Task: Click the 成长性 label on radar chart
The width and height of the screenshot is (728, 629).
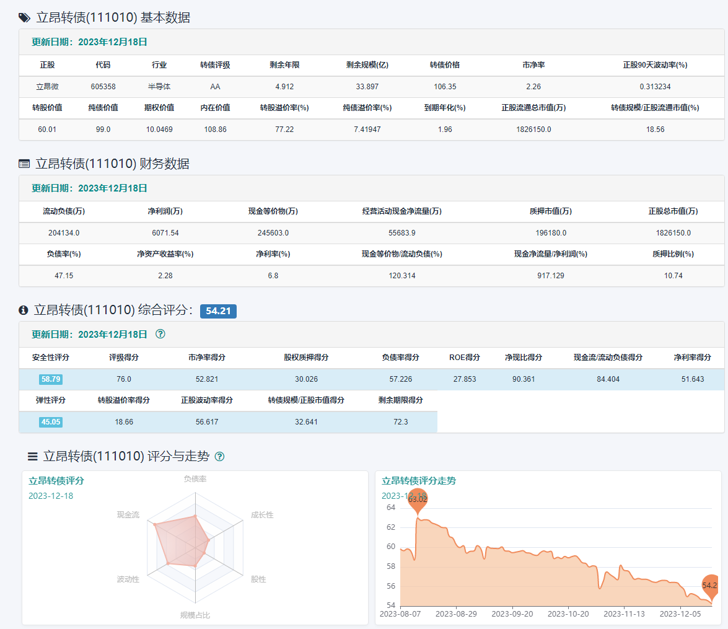Action: (262, 515)
